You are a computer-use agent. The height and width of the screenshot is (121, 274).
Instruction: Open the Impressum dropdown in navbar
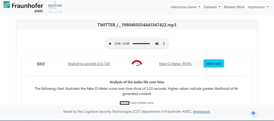pyautogui.click(x=258, y=7)
